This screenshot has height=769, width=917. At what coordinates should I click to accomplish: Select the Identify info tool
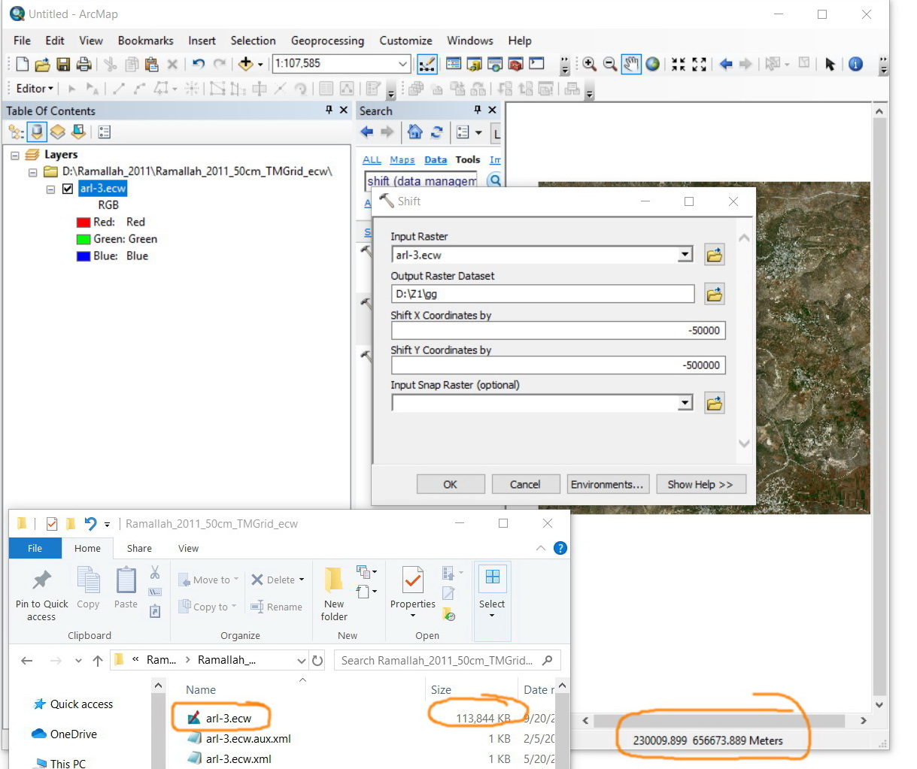pos(855,64)
